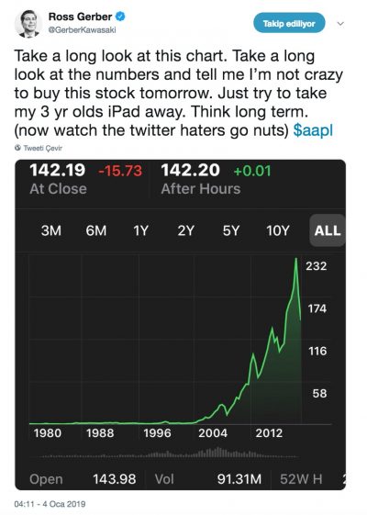Image resolution: width=367 pixels, height=515 pixels.
Task: Switch chart to 1Y range
Action: point(140,230)
